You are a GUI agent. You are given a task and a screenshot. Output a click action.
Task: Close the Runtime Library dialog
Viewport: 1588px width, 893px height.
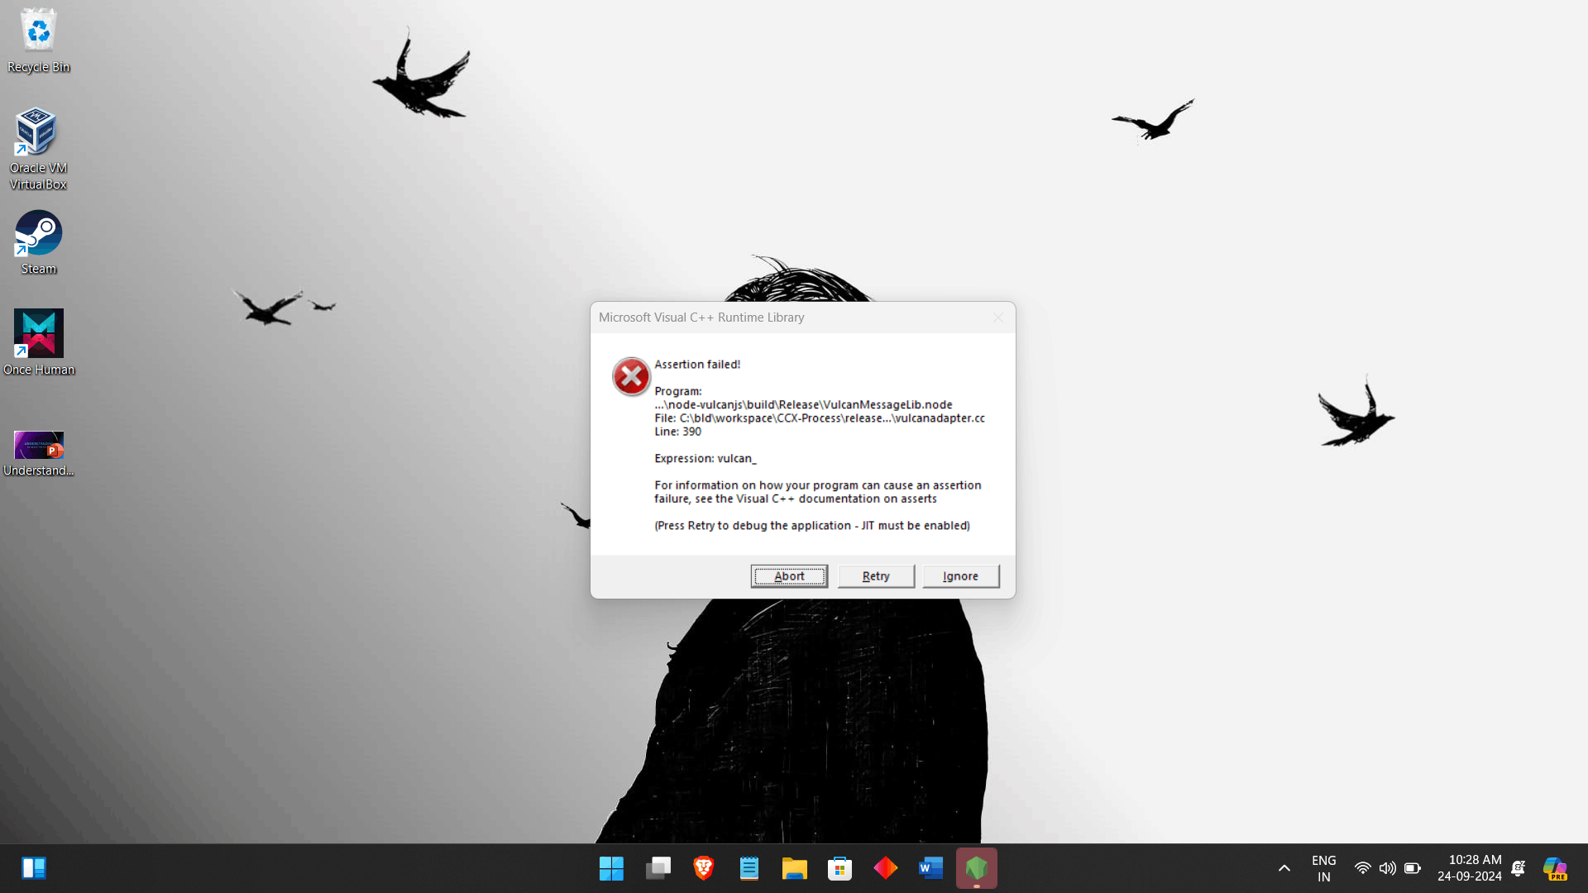pyautogui.click(x=998, y=318)
